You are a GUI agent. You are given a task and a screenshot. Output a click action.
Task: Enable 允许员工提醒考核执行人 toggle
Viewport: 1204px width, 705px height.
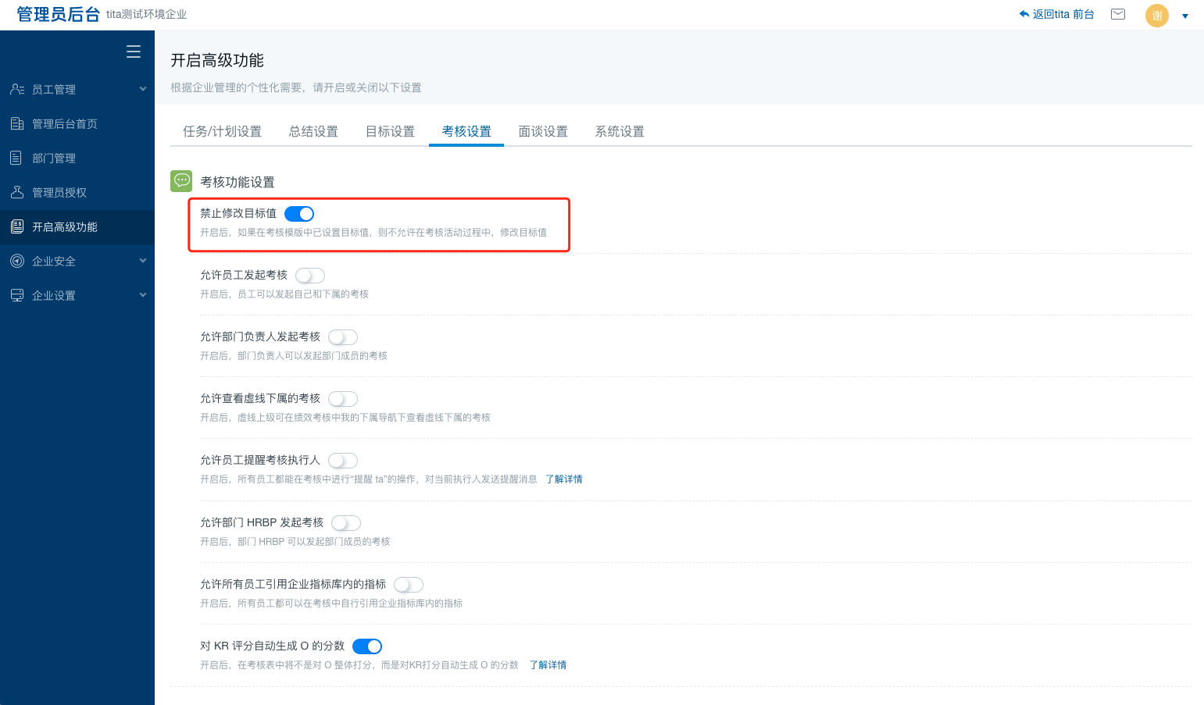(x=343, y=461)
